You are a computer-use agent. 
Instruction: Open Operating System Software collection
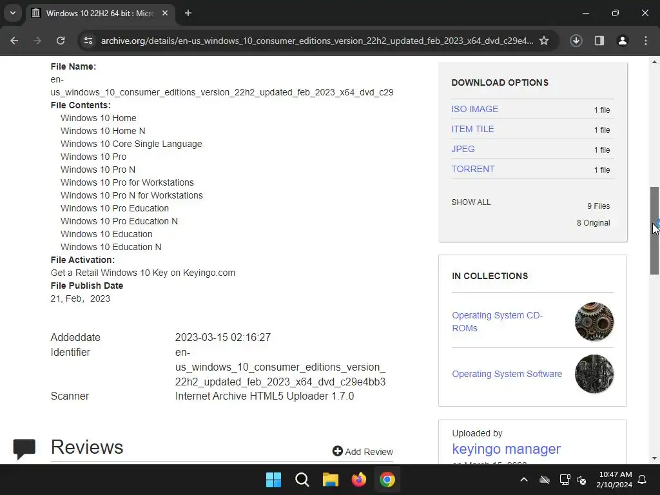(507, 374)
